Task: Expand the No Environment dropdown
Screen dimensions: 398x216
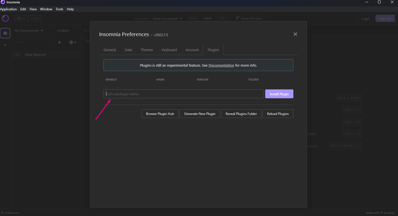Action: click(29, 31)
